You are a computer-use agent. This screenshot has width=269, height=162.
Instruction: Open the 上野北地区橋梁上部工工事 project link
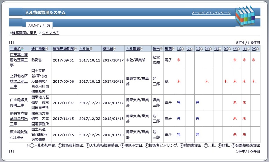[19, 81]
